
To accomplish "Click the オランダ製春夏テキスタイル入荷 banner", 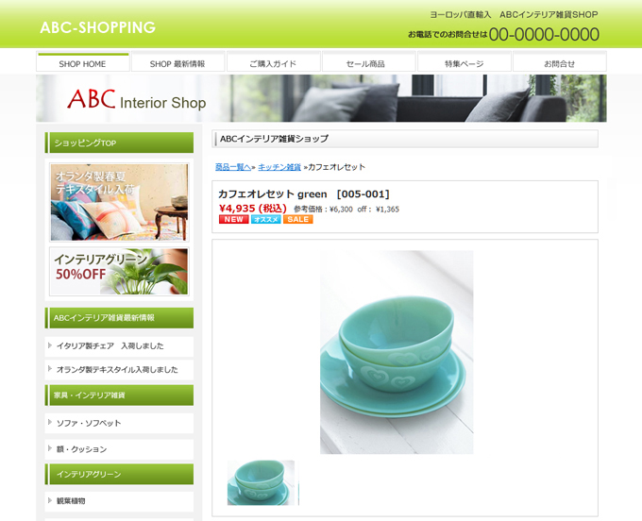I will pyautogui.click(x=119, y=202).
